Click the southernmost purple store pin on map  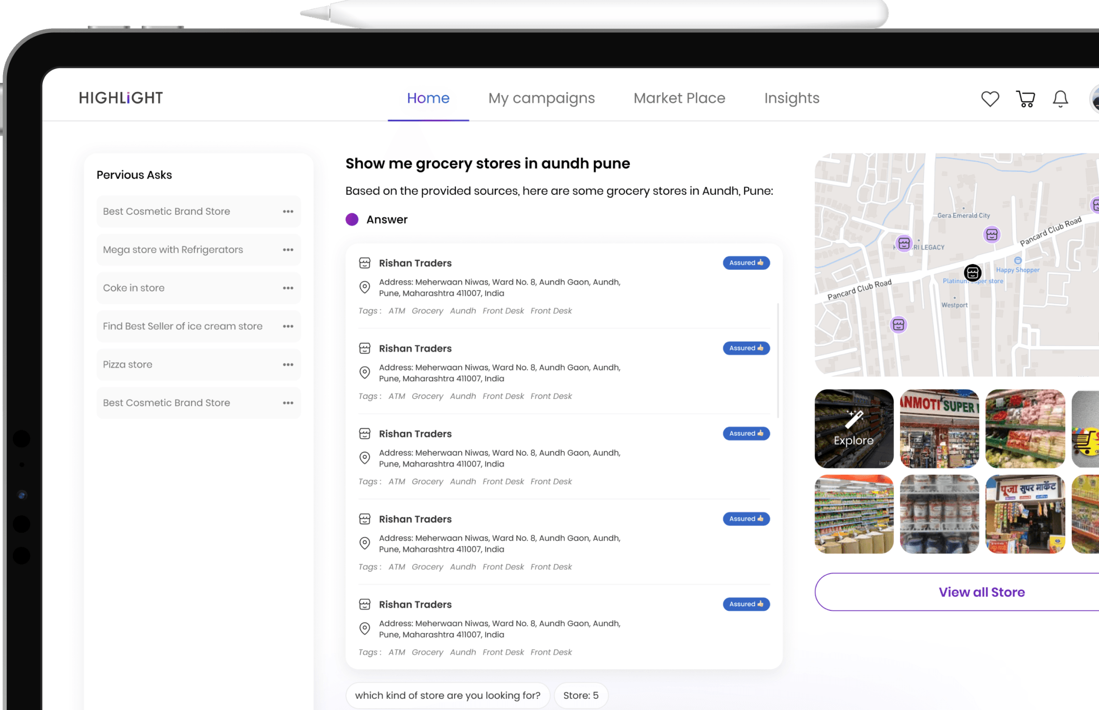point(898,324)
